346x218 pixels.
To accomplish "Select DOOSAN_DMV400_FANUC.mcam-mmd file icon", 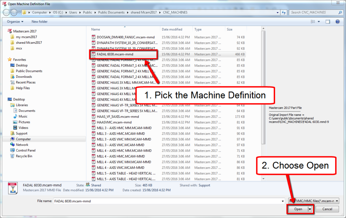I will pos(94,37).
